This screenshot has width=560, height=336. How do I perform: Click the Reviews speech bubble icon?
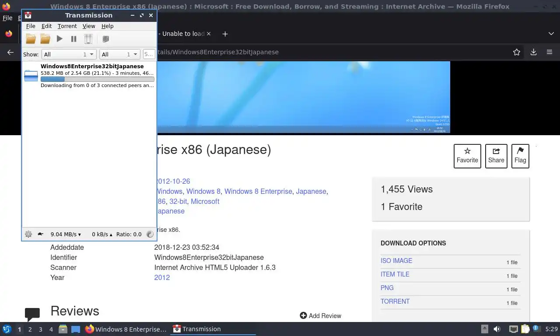coord(32,314)
